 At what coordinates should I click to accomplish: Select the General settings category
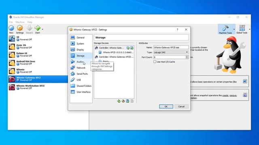pos(81,37)
